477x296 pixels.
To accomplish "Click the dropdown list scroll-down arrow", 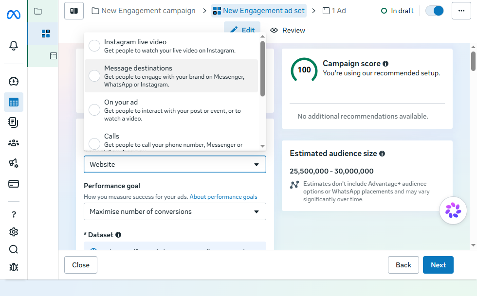I will [262, 146].
